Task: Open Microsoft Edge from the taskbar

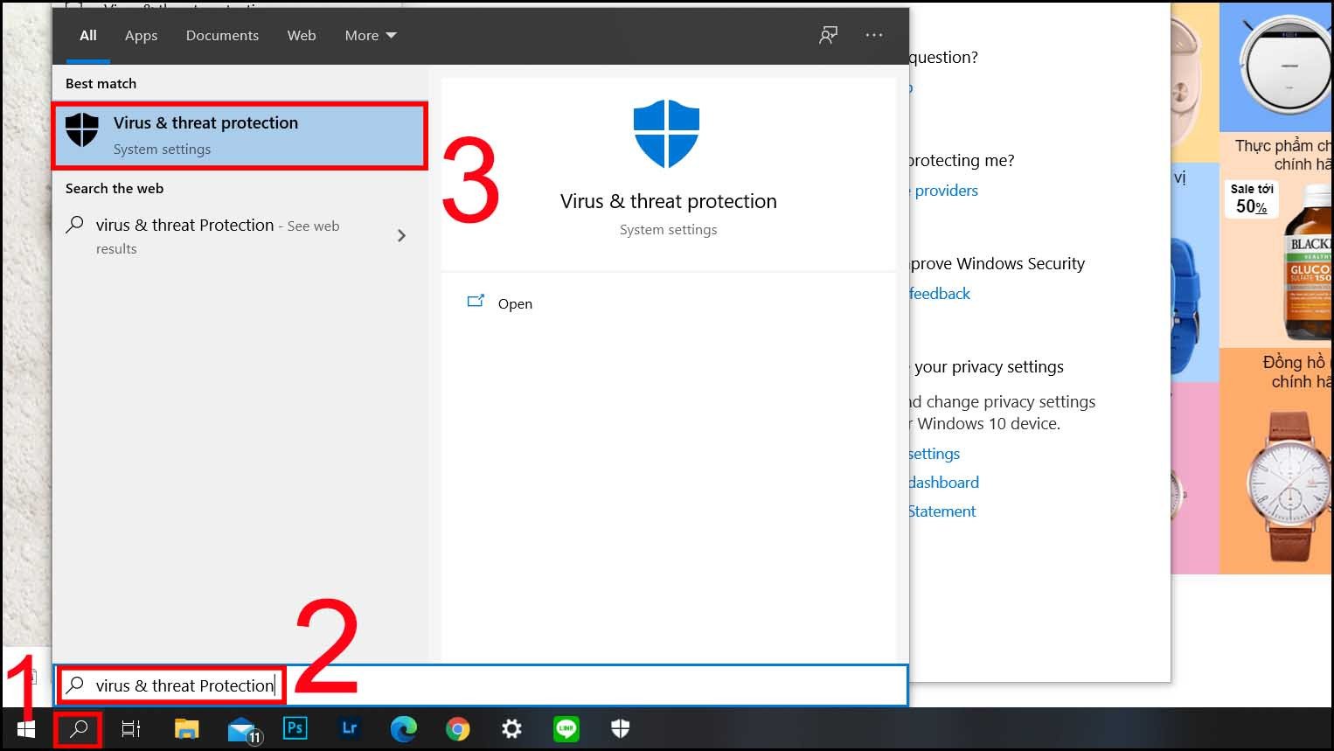Action: point(403,728)
